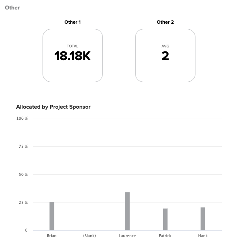The image size is (238, 243).
Task: Click the Other section heading
Action: pyautogui.click(x=12, y=8)
